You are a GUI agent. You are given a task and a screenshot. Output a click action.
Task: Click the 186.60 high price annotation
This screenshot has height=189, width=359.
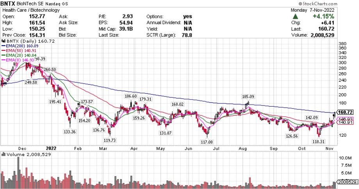pyautogui.click(x=131, y=96)
